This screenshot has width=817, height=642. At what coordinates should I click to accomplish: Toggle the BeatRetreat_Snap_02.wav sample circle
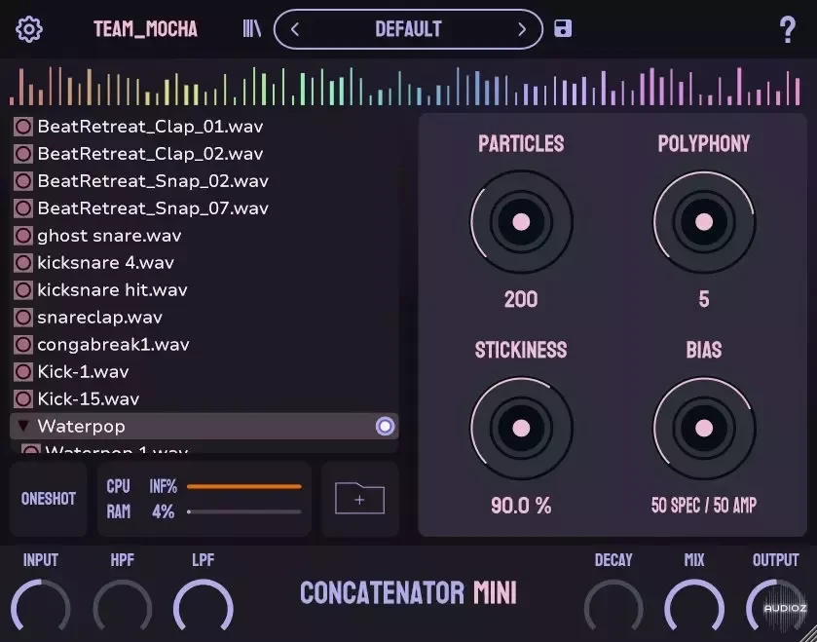click(23, 181)
